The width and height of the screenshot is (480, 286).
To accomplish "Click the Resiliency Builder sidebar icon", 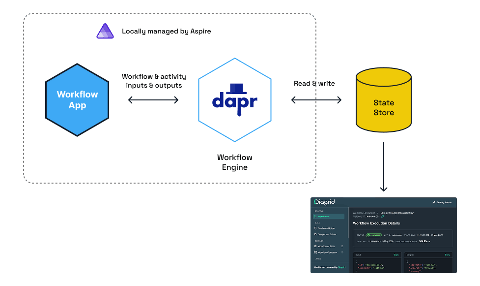I will (315, 228).
